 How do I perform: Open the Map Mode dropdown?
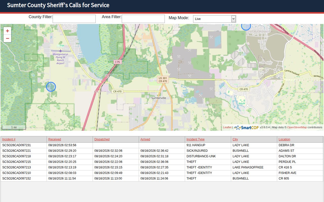click(214, 19)
